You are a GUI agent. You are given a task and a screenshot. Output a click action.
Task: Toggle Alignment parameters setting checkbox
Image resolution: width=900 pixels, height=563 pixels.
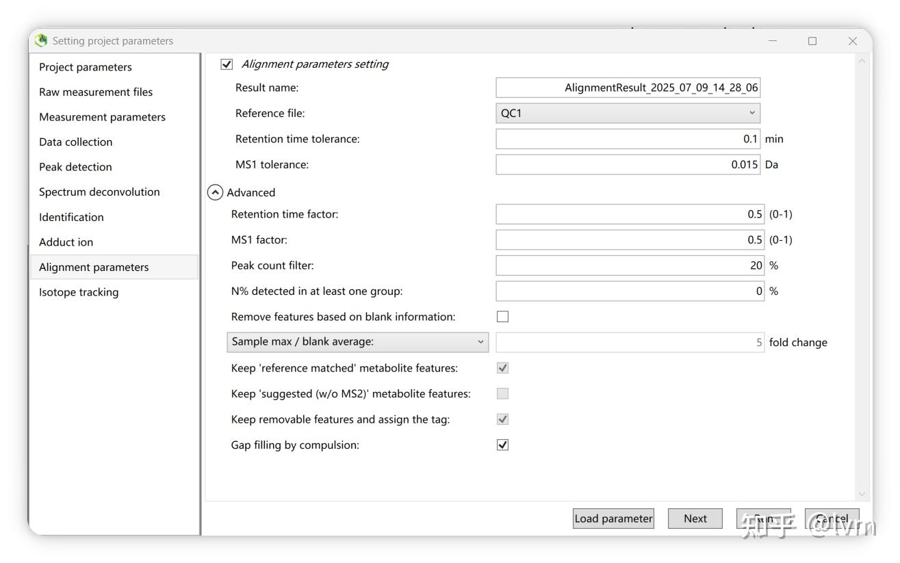(x=227, y=64)
